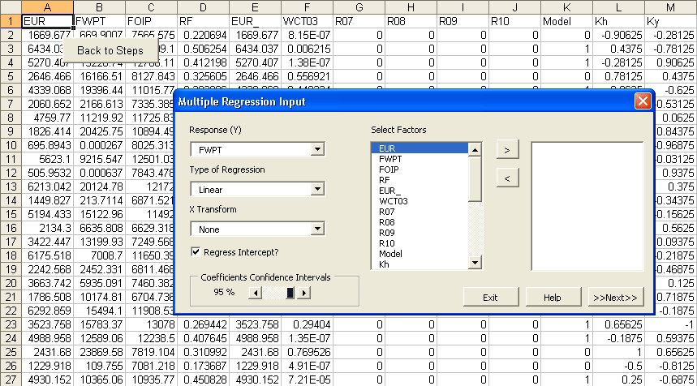
Task: Select R09 in the factors list
Action: [x=419, y=233]
